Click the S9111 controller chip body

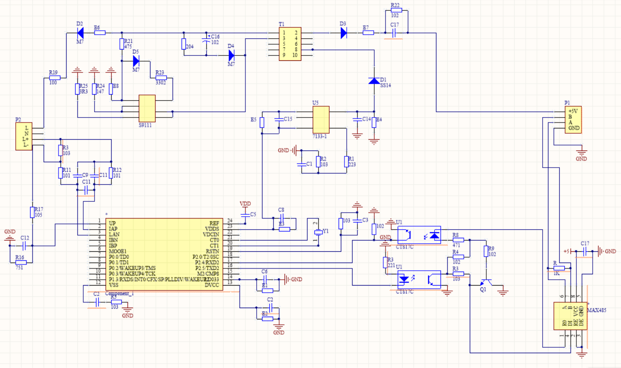(x=147, y=108)
